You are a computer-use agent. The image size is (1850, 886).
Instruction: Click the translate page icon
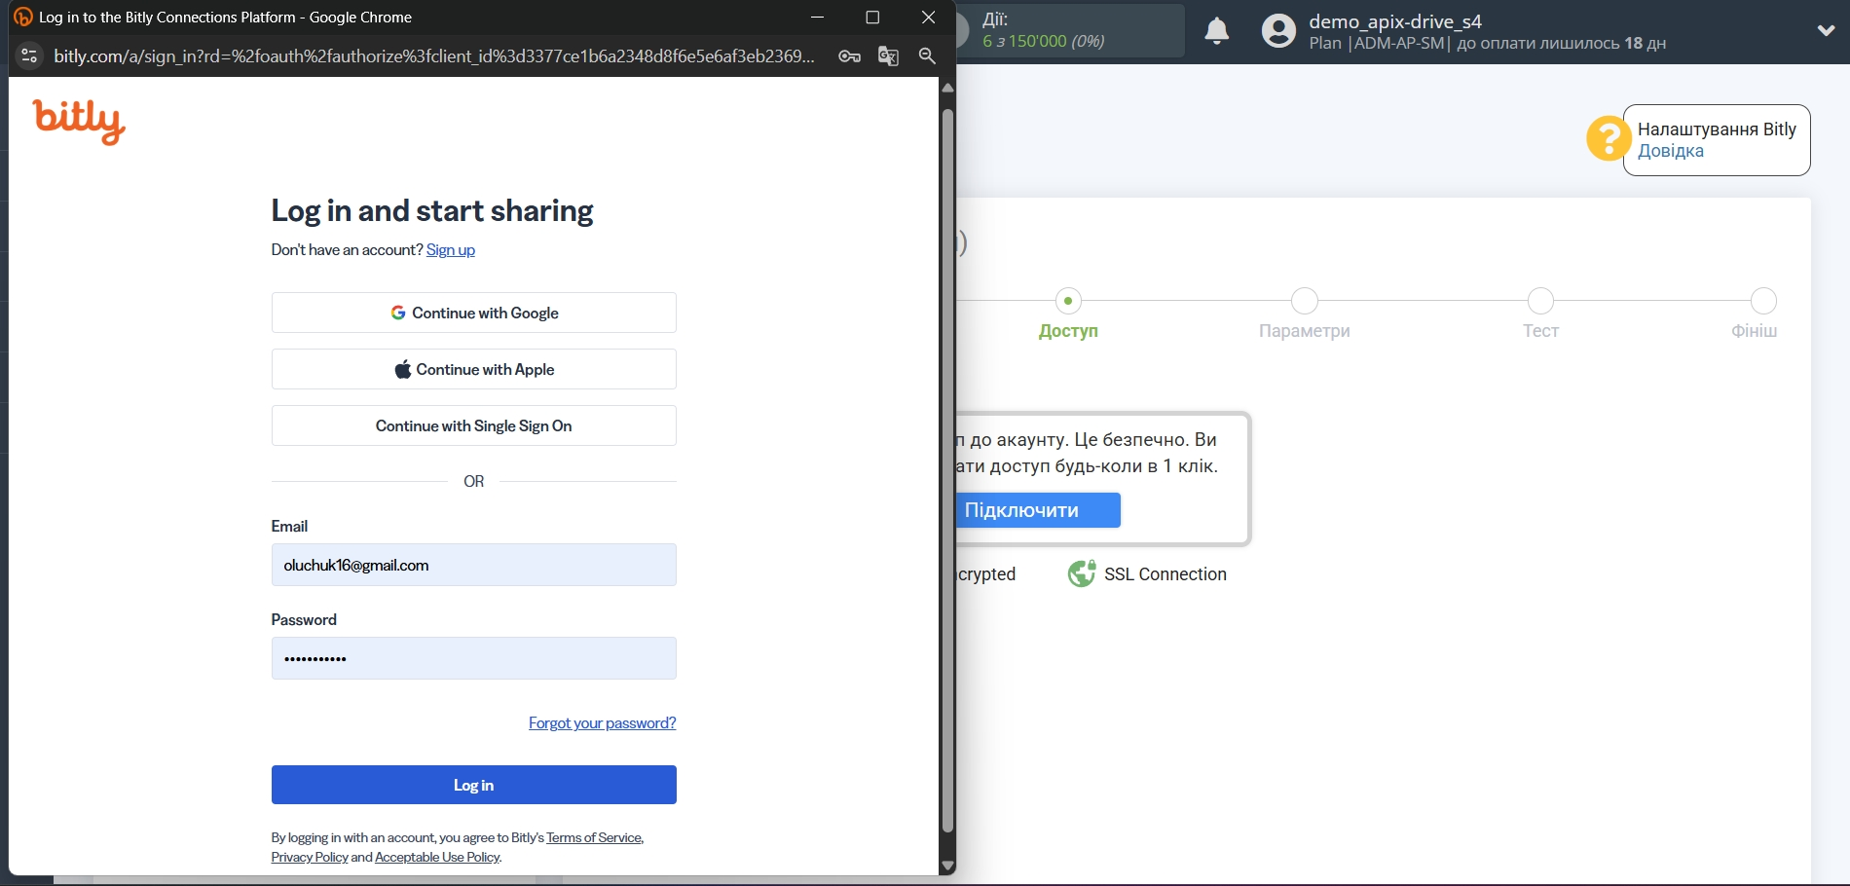pos(888,56)
